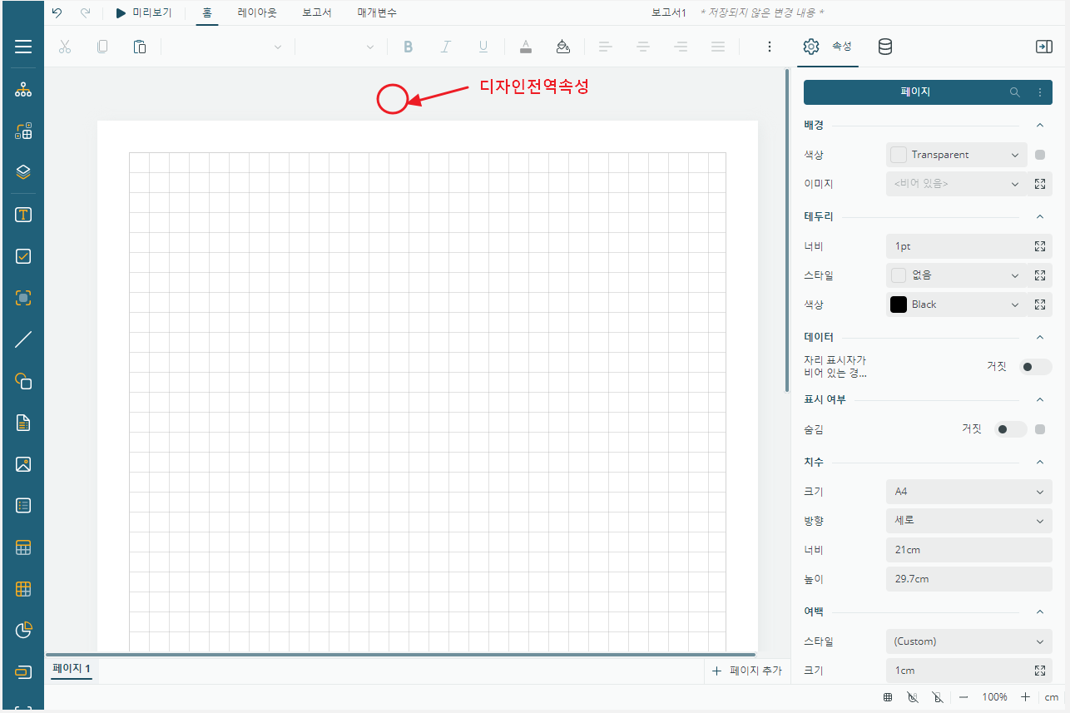Open the font color picker icon
Screen dimensions: 1070x713
tap(525, 47)
